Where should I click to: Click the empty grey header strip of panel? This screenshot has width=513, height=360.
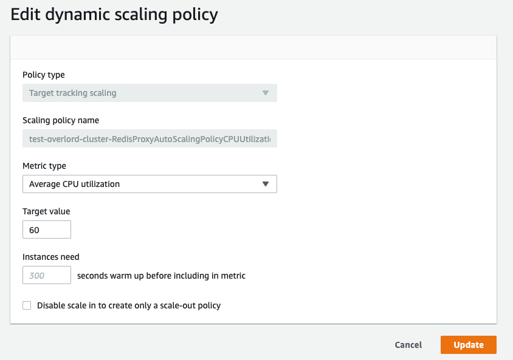pyautogui.click(x=253, y=47)
